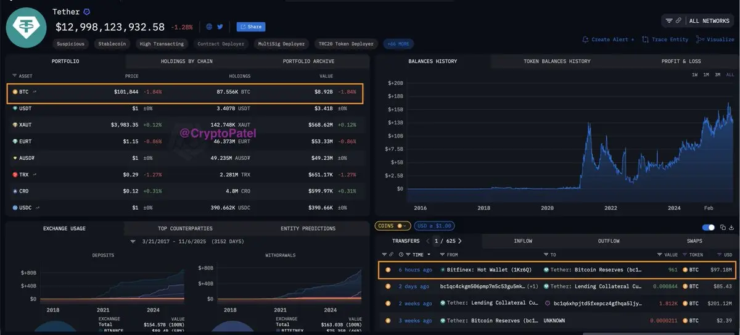Set chart range to 1W
Viewport: 740px width, 335px height.
(694, 75)
